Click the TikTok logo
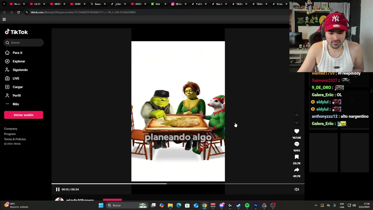Screen dimensions: 373x210 pyautogui.click(x=16, y=32)
